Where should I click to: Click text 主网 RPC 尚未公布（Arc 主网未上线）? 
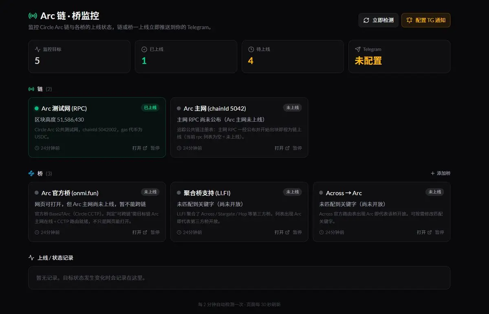pyautogui.click(x=221, y=120)
